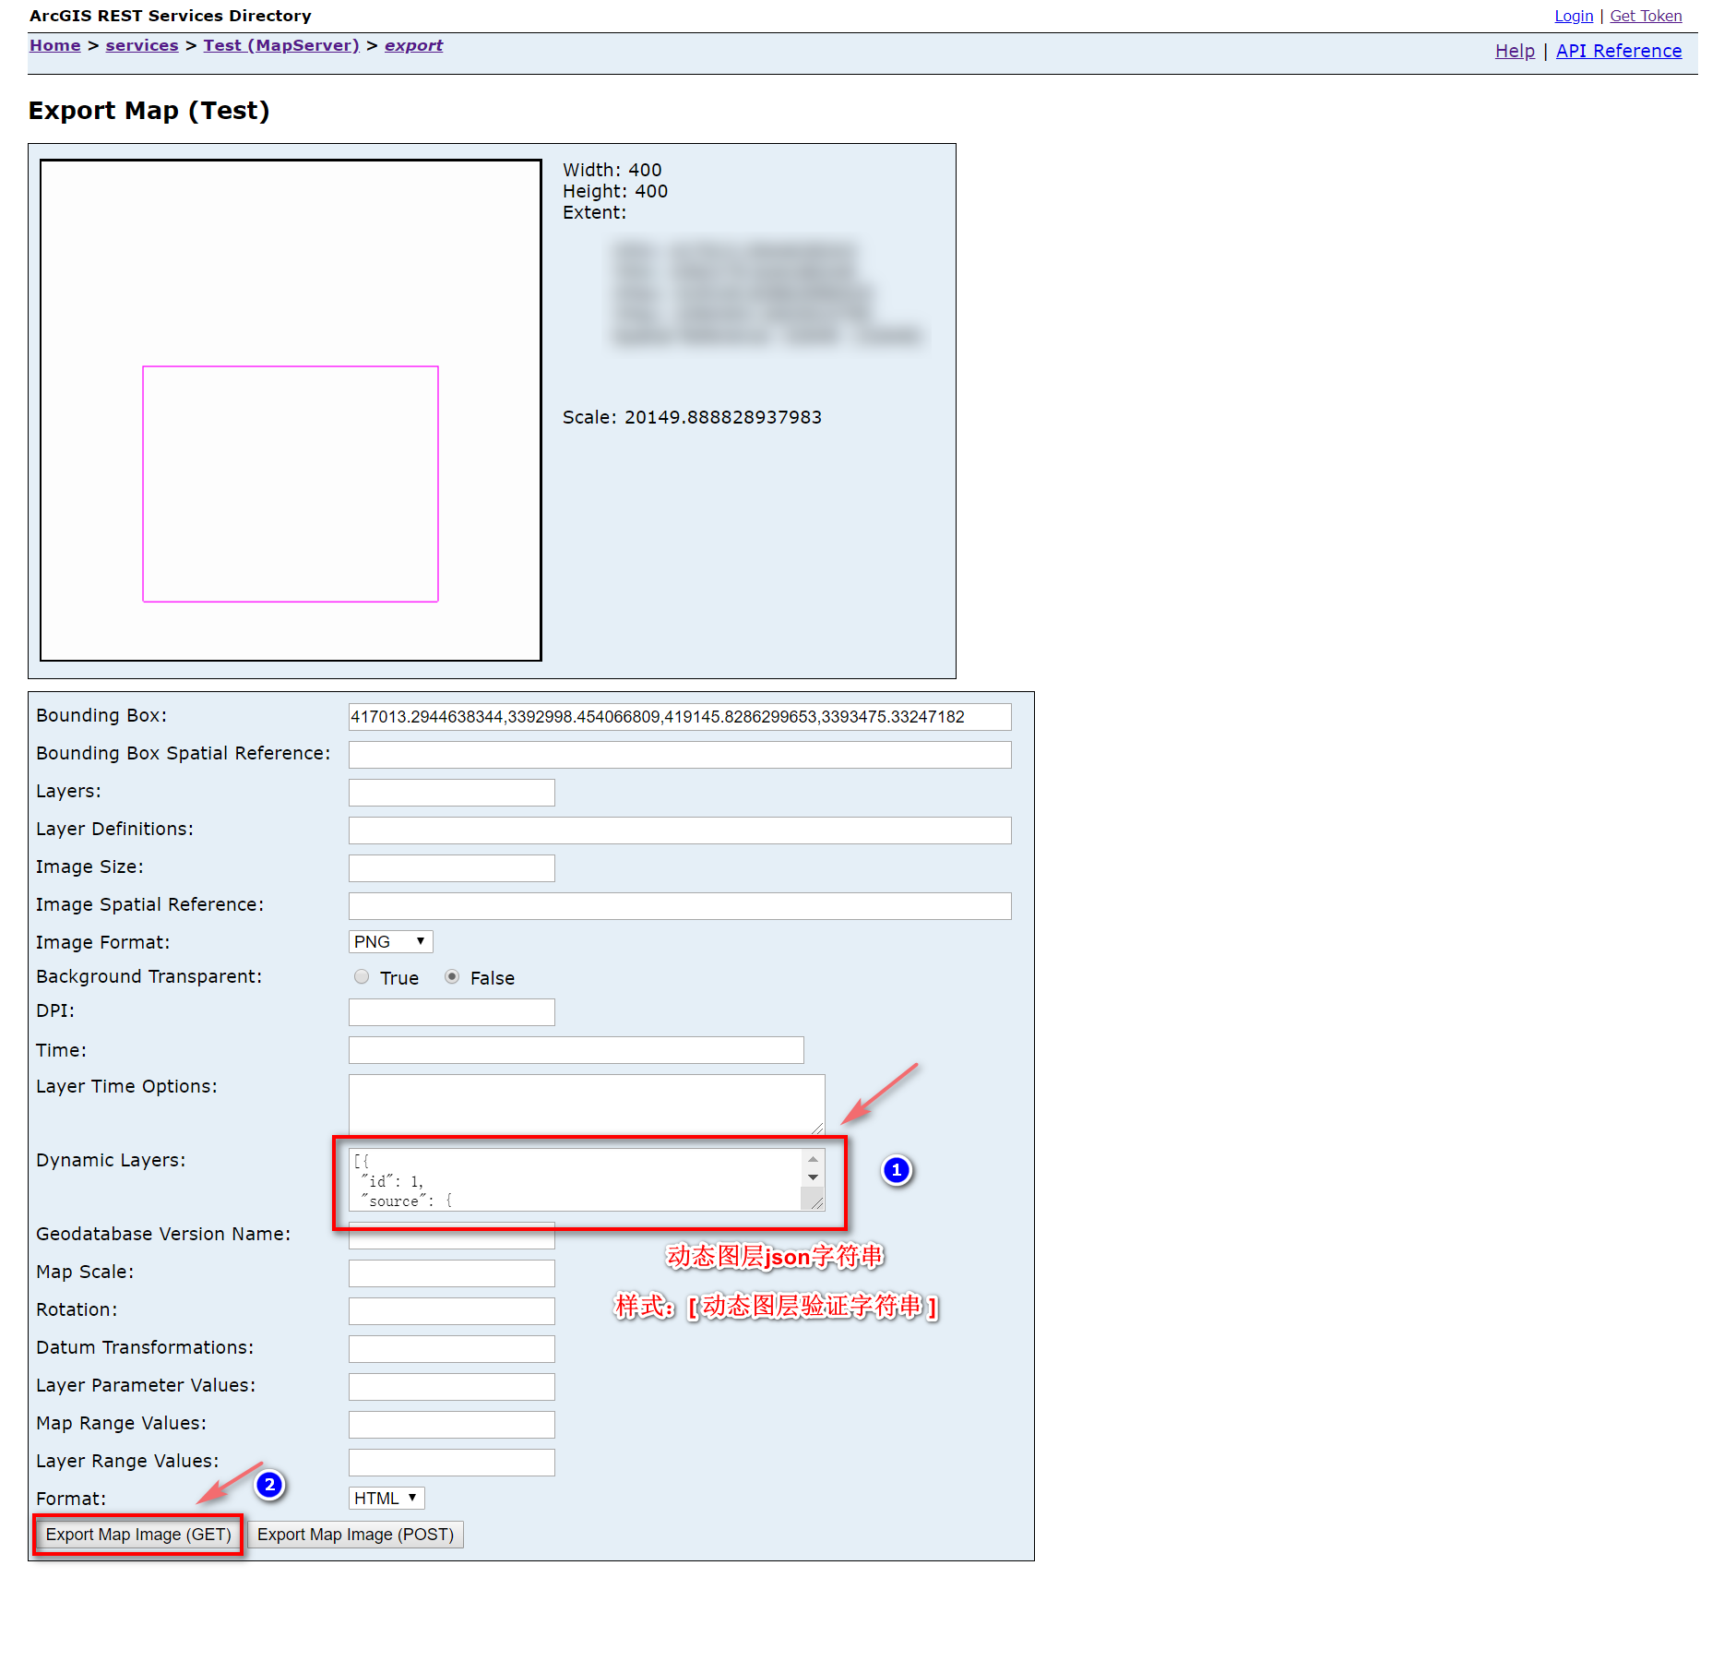Focus the Geodatabase Version Name field
This screenshot has width=1724, height=1673.
pos(452,1236)
